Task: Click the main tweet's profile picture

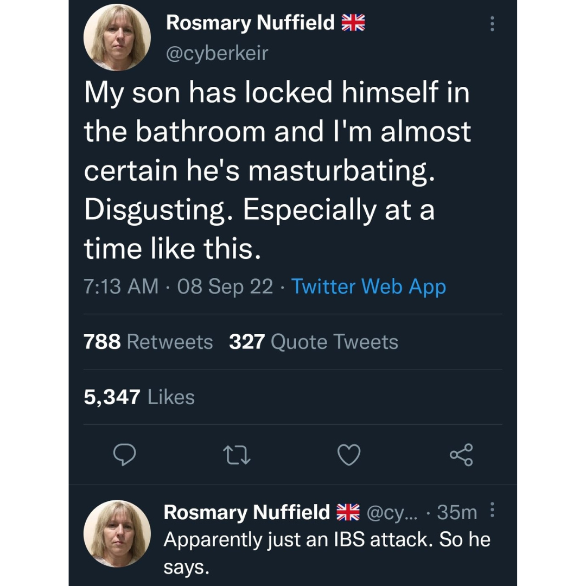Action: [117, 37]
